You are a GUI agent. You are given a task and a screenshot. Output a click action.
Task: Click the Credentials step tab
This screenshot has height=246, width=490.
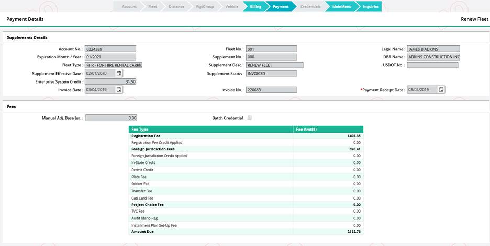[310, 7]
